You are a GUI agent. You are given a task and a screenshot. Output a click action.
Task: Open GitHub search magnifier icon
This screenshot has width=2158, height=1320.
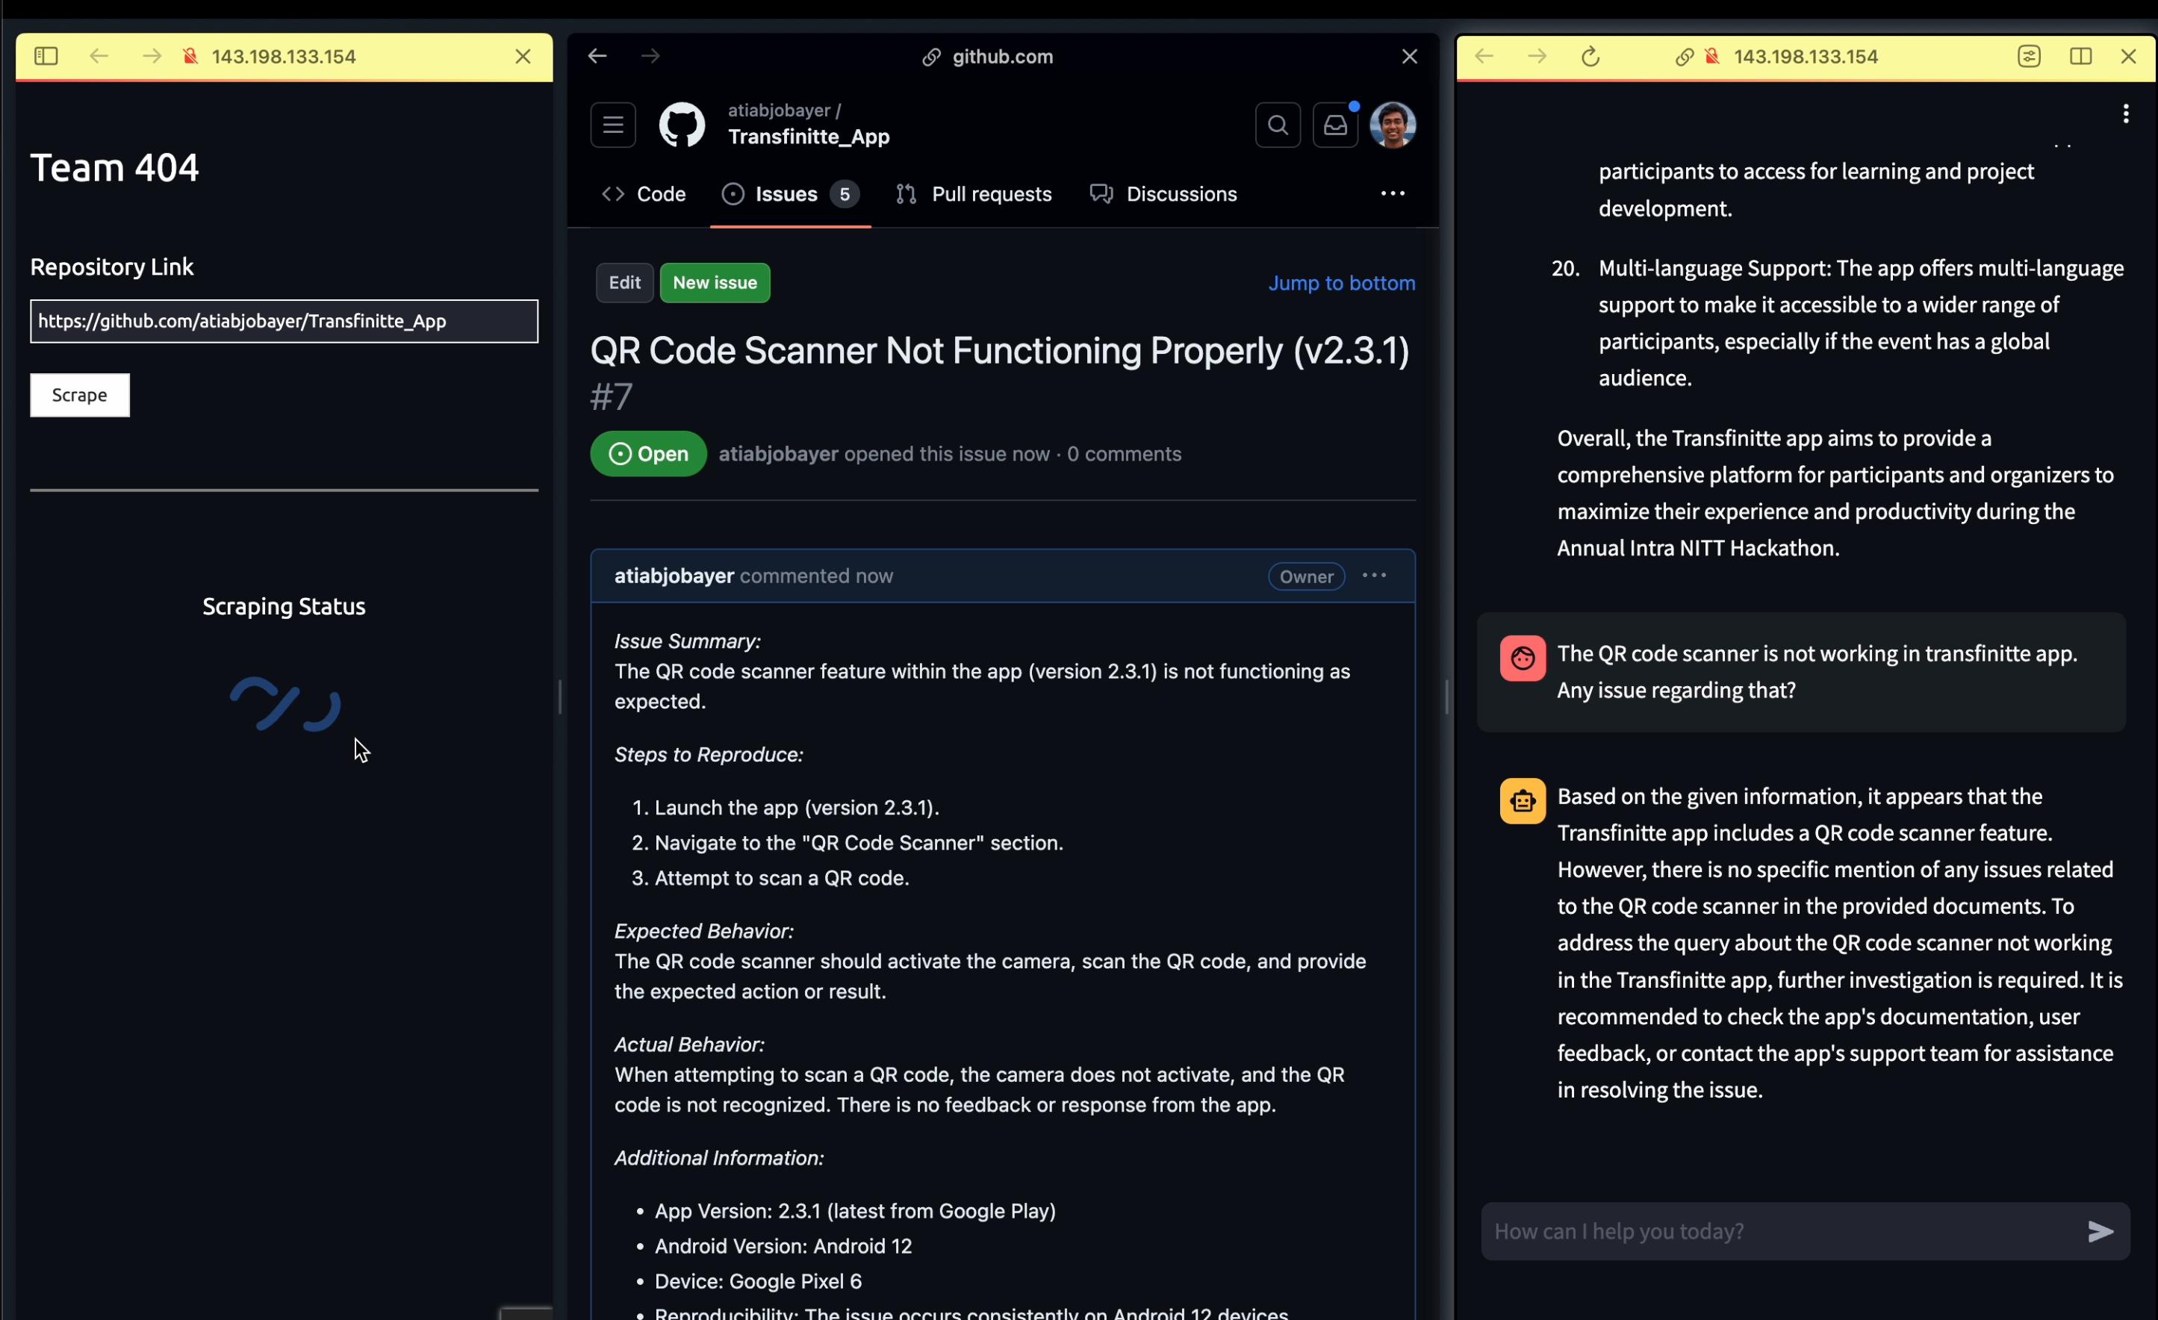[1277, 125]
